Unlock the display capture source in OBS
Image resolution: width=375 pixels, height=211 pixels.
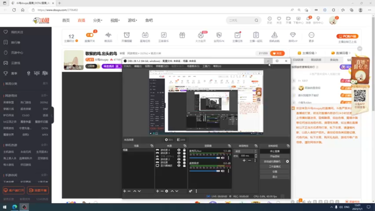(184, 166)
